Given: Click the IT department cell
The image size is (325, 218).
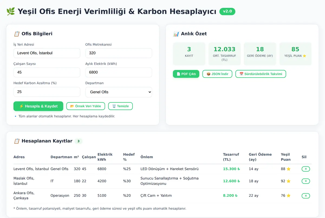Looking at the screenshot, I should pos(52,181).
